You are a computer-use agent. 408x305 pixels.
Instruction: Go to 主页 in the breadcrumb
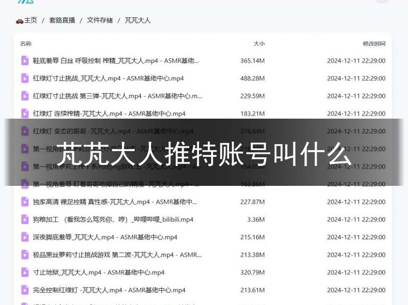(x=31, y=20)
